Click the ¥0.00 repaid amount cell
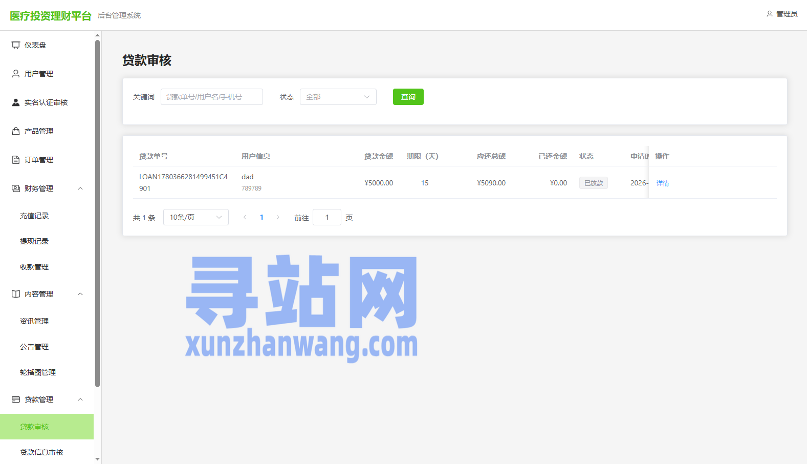Screen dimensions: 807x464 (x=558, y=183)
